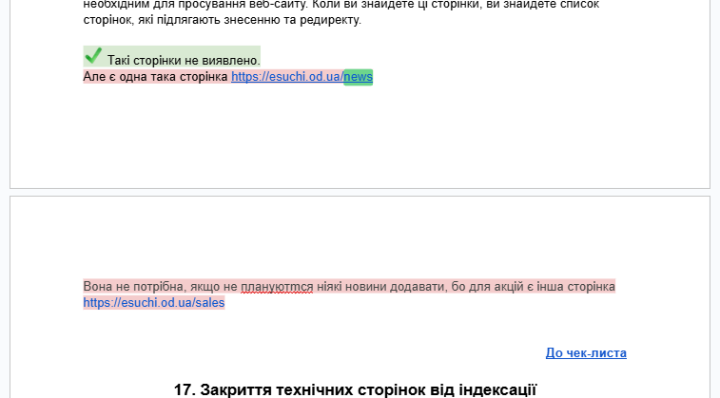The width and height of the screenshot is (720, 398).
Task: Click text 'Але є одна така сторінка'
Action: click(155, 77)
